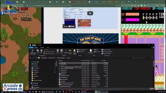Select VideosProcesados folder in navigation pane
The width and height of the screenshot is (166, 93).
[x=37, y=80]
